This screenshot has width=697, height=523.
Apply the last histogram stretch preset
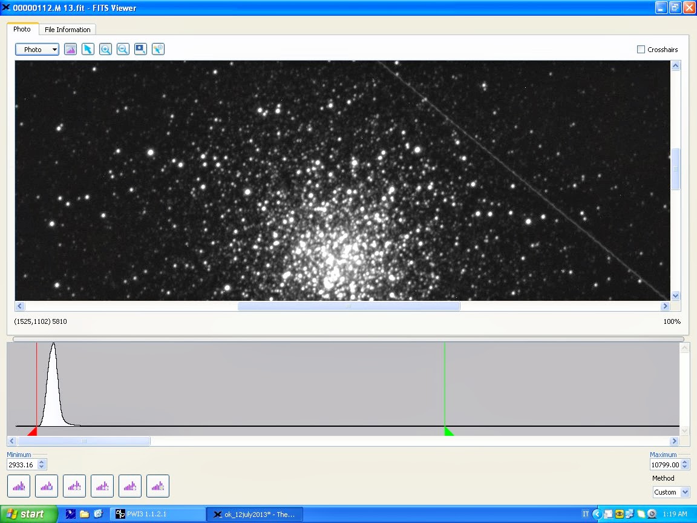(157, 485)
